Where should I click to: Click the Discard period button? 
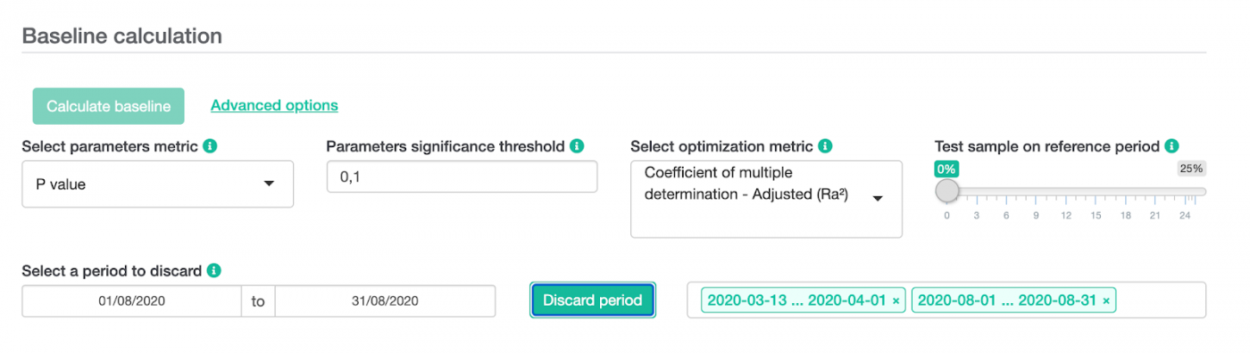593,300
